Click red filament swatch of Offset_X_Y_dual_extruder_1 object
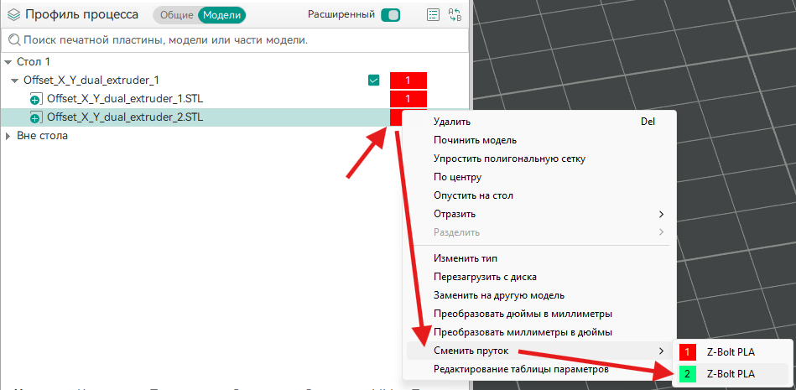796x390 pixels. (408, 81)
